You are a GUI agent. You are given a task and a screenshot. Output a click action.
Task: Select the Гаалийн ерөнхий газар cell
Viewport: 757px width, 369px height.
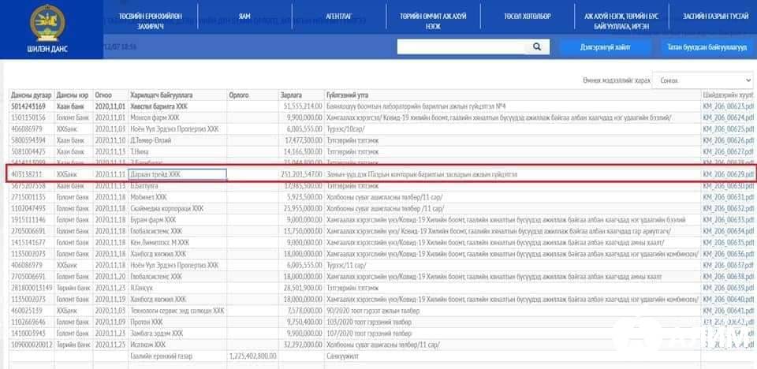click(161, 356)
